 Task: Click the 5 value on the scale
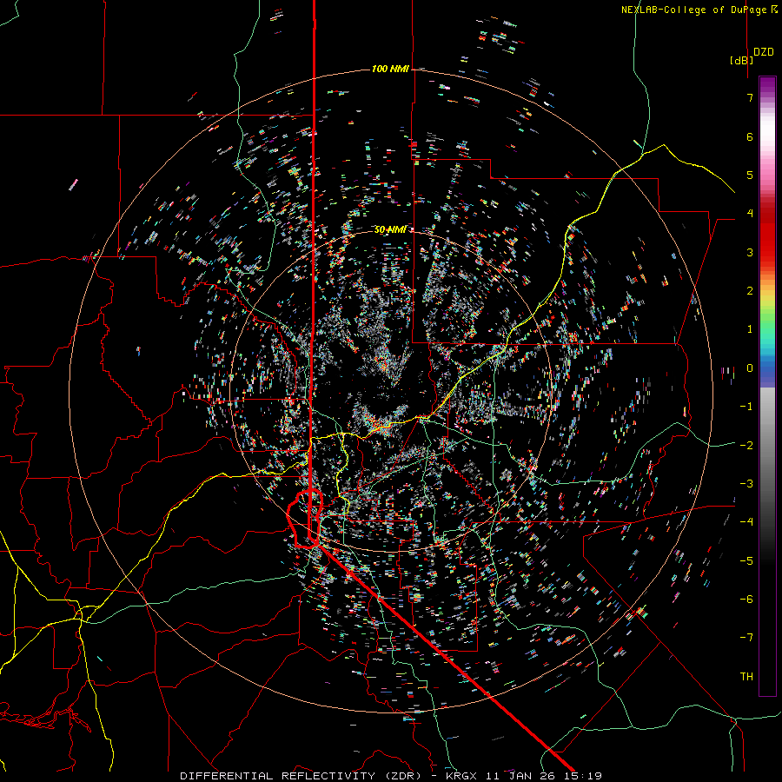pyautogui.click(x=750, y=175)
